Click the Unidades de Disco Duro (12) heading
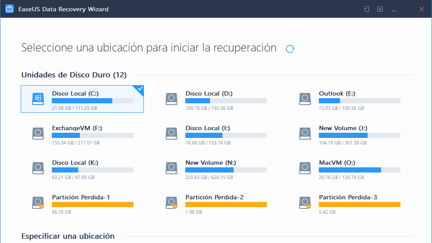432x243 pixels. click(74, 75)
